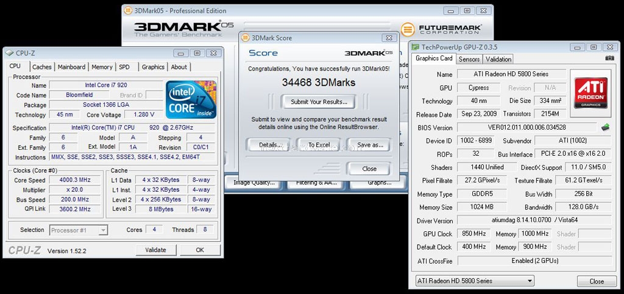Viewport: 624px width, 294px height.
Task: Click the QPI Link 3600.2 MHz value
Action: tap(75, 209)
